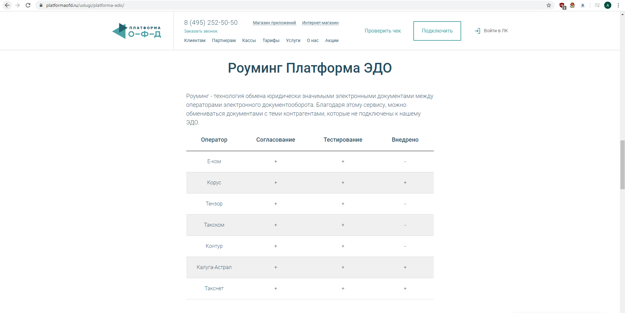625x313 pixels.
Task: Select the Контур operator cell
Action: [214, 246]
